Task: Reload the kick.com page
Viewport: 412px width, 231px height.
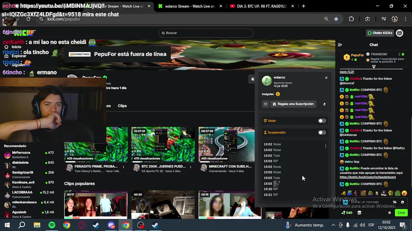Action: click(x=28, y=19)
